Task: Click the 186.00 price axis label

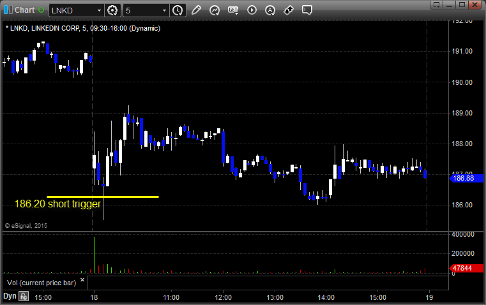Action: click(x=462, y=205)
